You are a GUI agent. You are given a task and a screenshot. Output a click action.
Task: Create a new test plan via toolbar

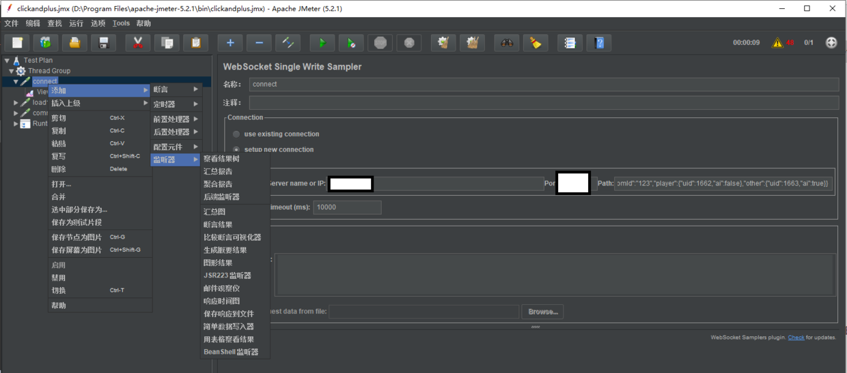(x=16, y=42)
